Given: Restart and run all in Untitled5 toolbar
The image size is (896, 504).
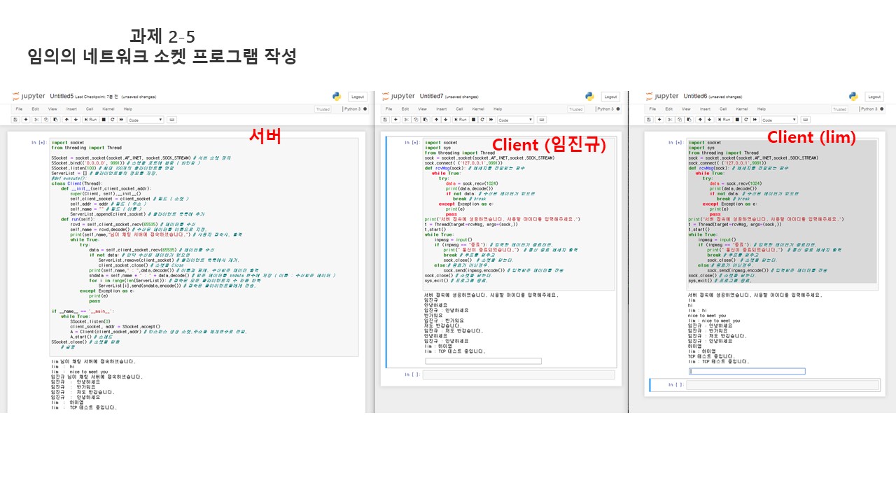Looking at the screenshot, I should coord(121,120).
